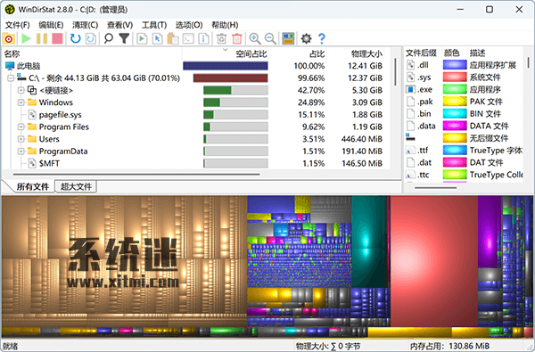Expand the ProgramData folder node

pos(21,151)
